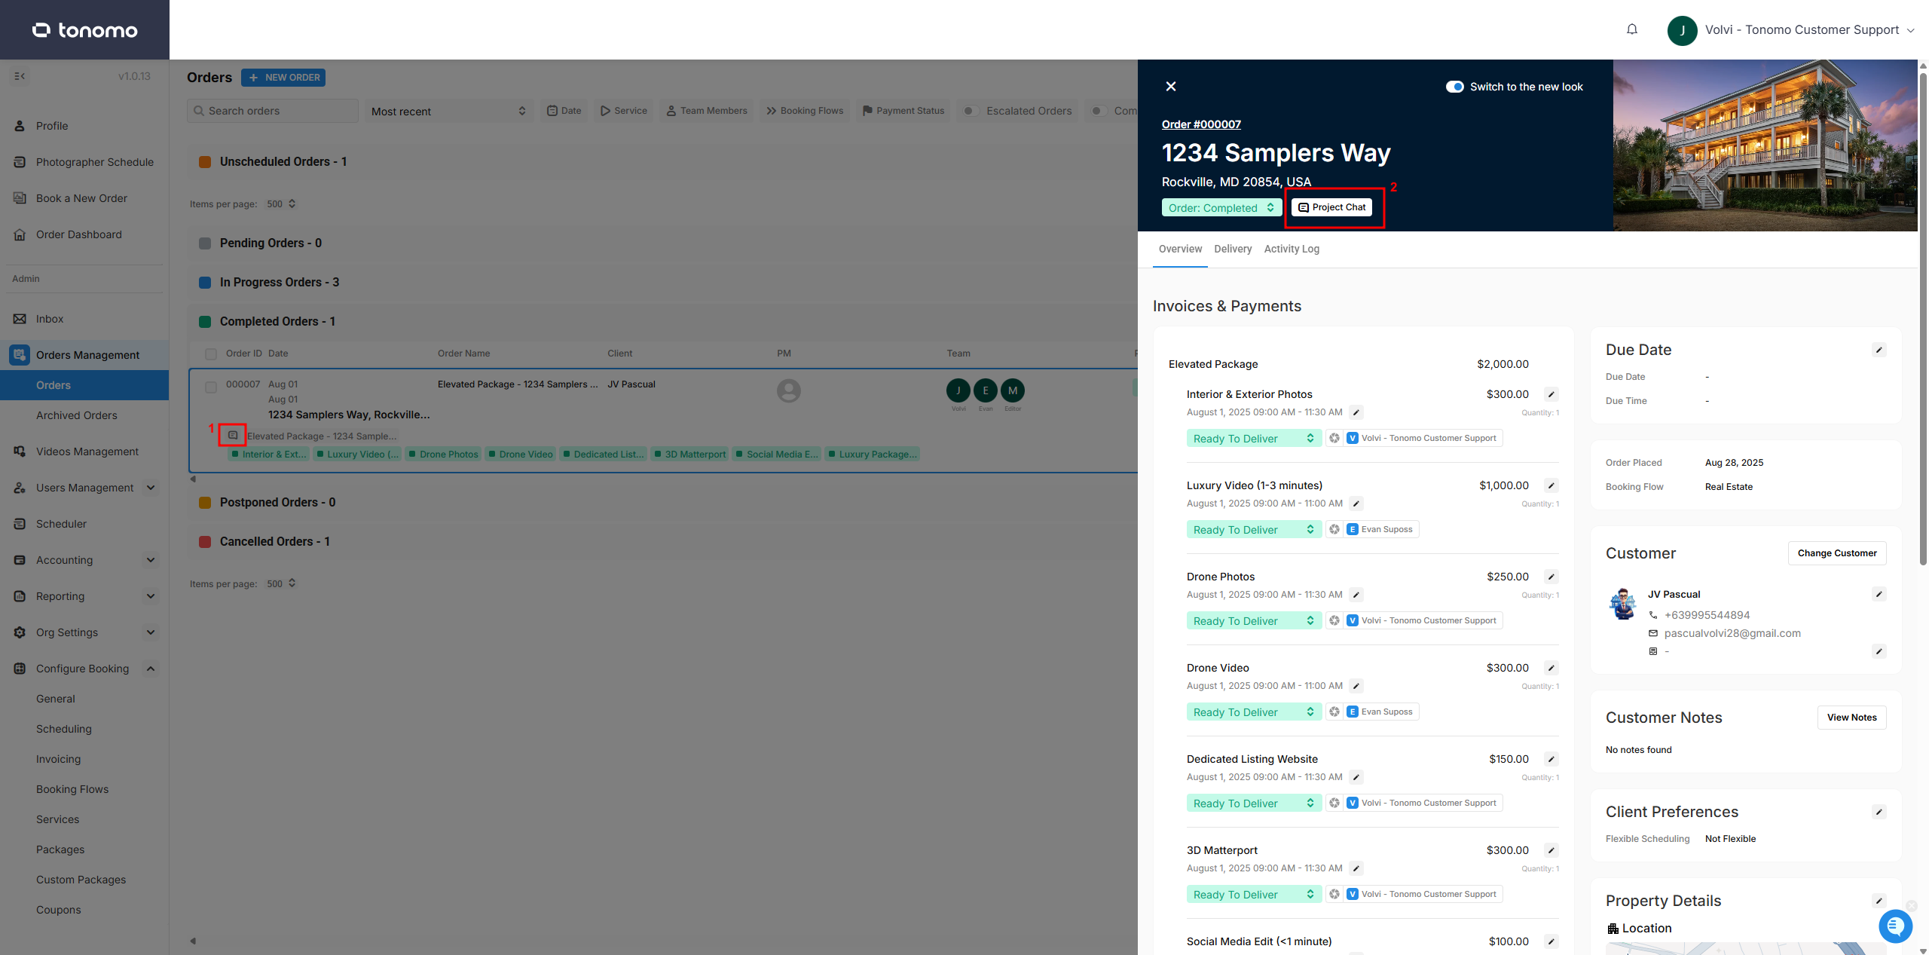Click the Profile sidebar icon
The width and height of the screenshot is (1929, 955).
20,126
